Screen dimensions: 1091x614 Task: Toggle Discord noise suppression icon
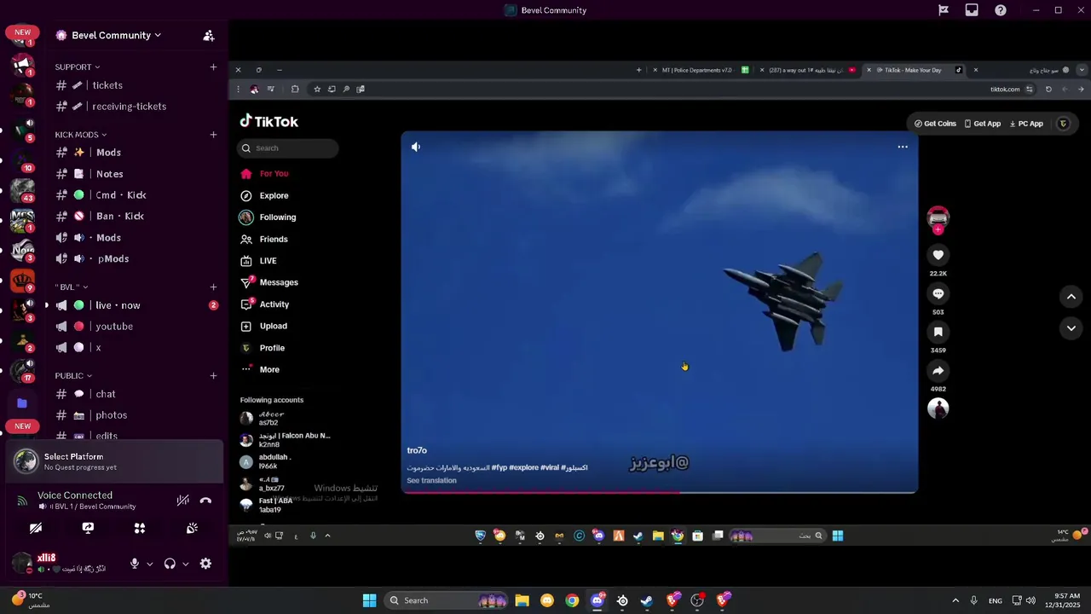tap(182, 501)
